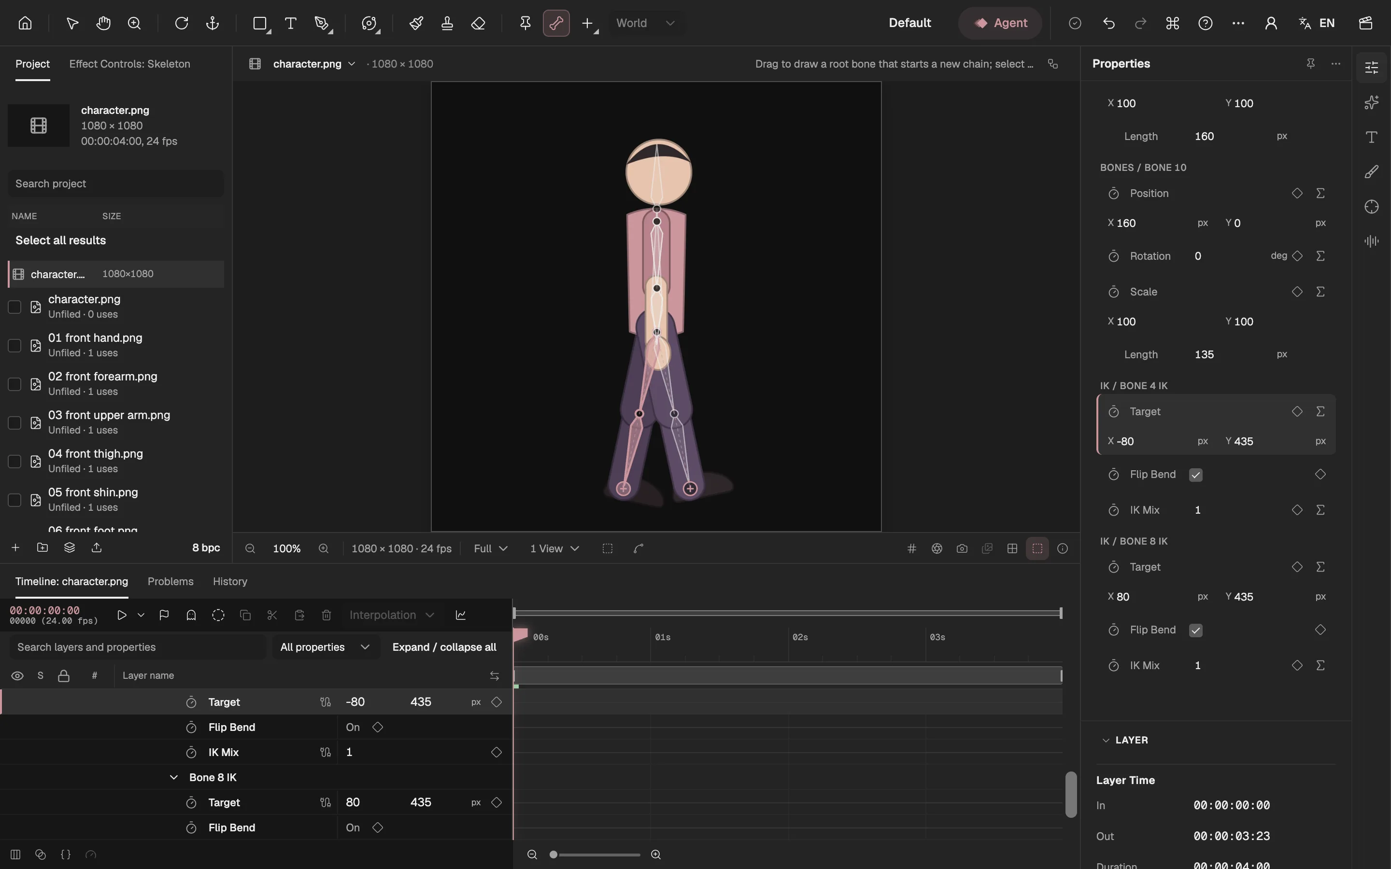Open the graph editor icon in timeline

coord(460,615)
